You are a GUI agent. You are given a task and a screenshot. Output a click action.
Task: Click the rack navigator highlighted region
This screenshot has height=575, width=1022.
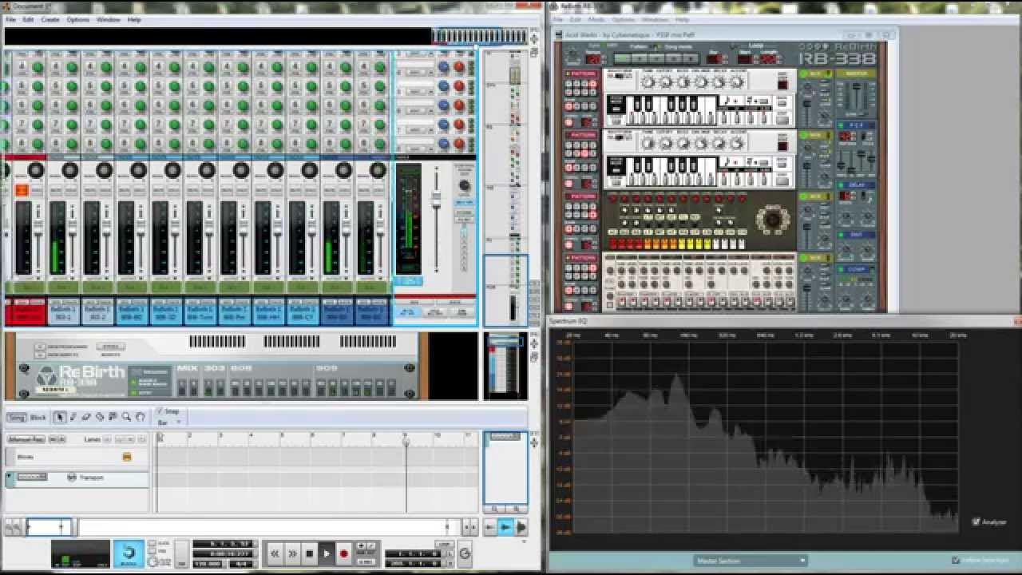point(505,289)
